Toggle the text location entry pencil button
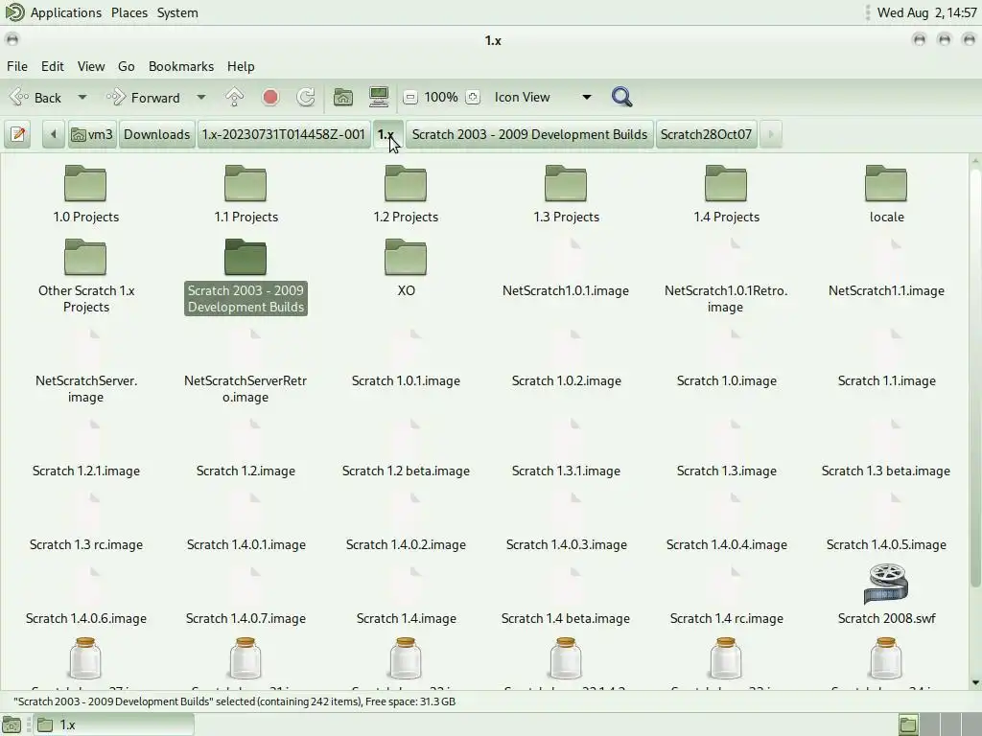982x736 pixels. click(18, 134)
